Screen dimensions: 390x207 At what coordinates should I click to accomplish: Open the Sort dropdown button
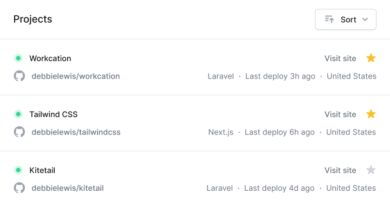(346, 20)
